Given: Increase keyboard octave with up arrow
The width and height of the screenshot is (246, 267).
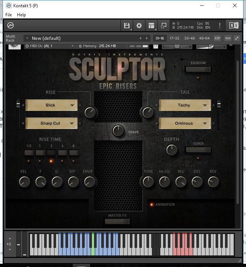Looking at the screenshot, I should pyautogui.click(x=10, y=238).
